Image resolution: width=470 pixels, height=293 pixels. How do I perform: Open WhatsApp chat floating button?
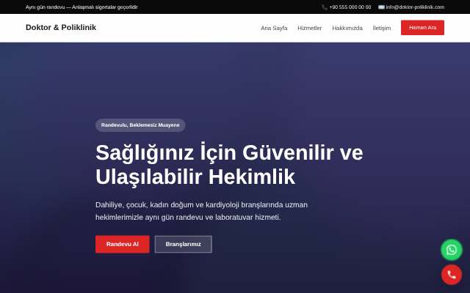click(452, 250)
